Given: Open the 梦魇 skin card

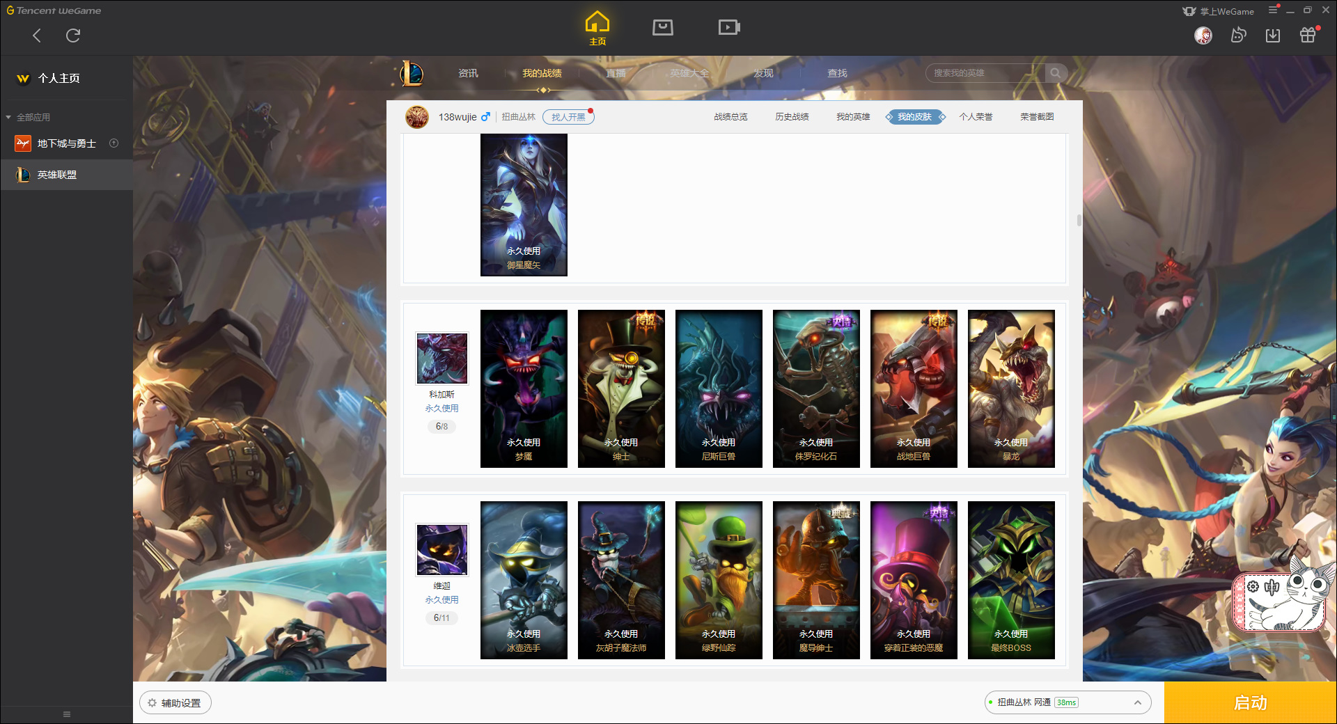Looking at the screenshot, I should tap(524, 388).
